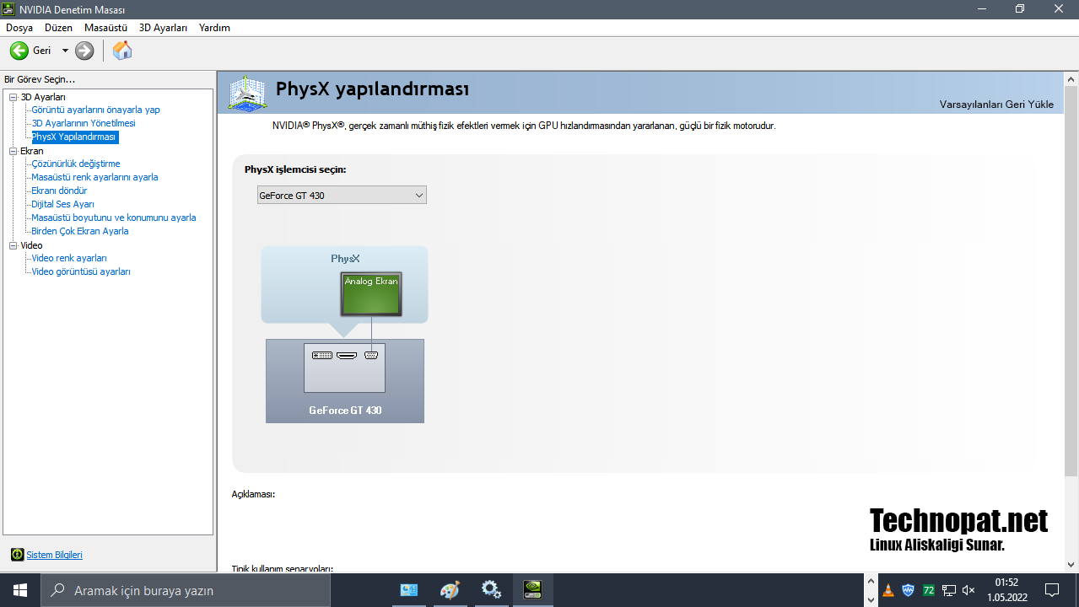Screen dimensions: 1079x607
Task: Open Video renk ayarları page
Action: tap(69, 258)
